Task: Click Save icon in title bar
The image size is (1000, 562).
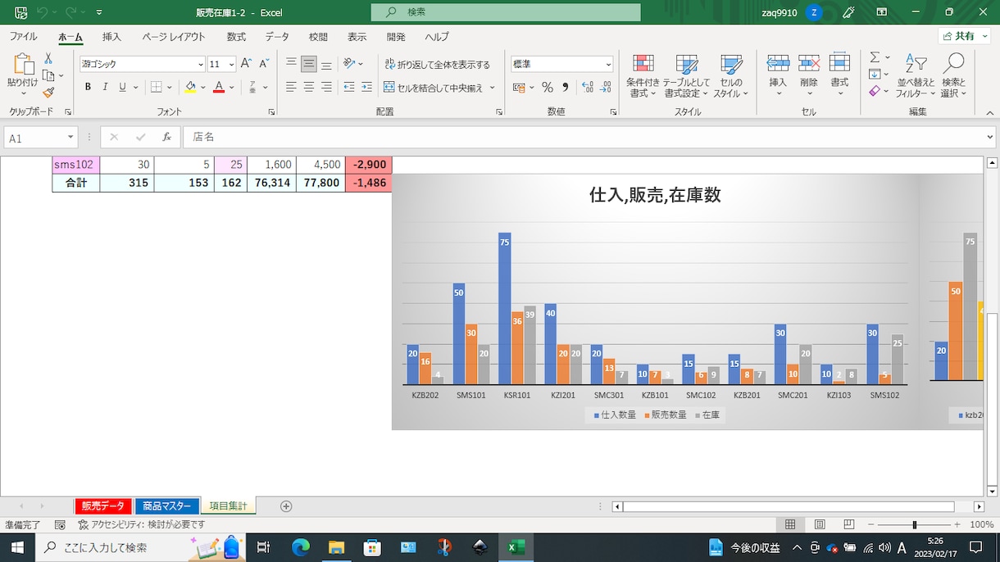Action: pyautogui.click(x=20, y=12)
